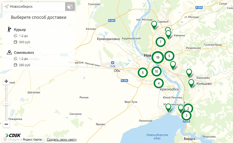Open the cluster marker labeled 10

click(x=156, y=71)
